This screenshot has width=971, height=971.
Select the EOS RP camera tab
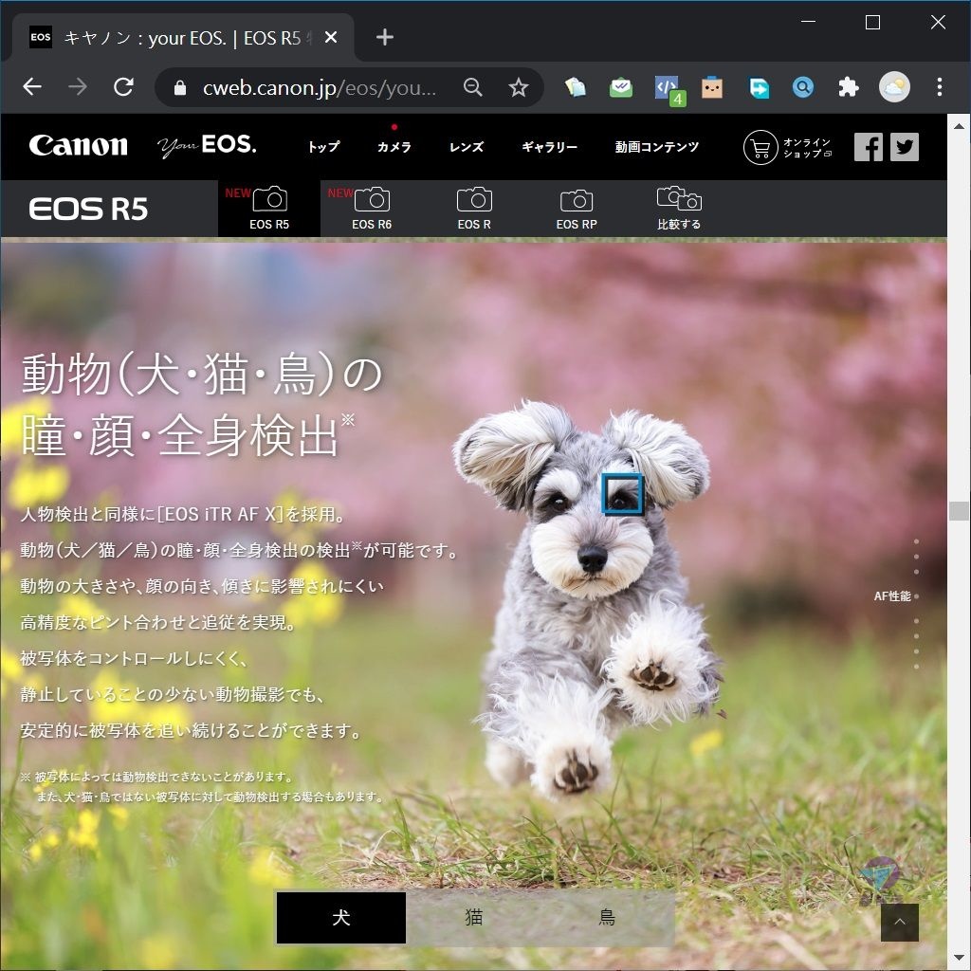[x=577, y=209]
